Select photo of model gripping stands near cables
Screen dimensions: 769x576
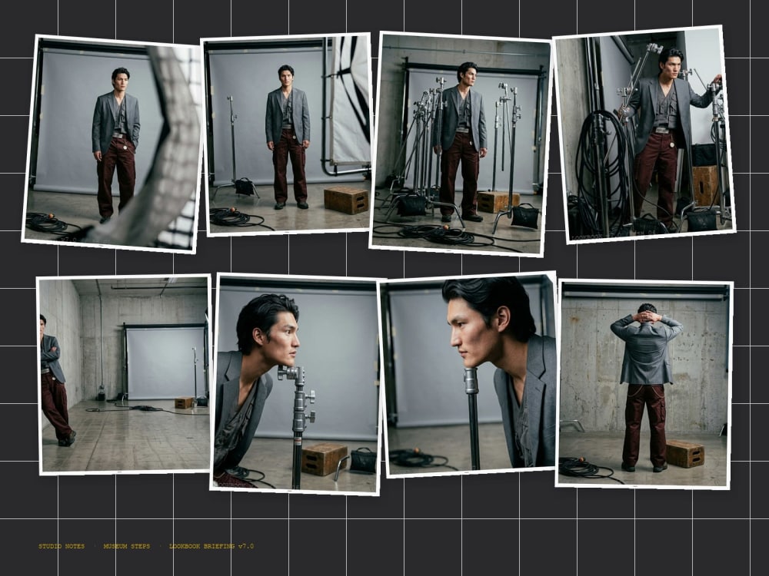click(644, 134)
